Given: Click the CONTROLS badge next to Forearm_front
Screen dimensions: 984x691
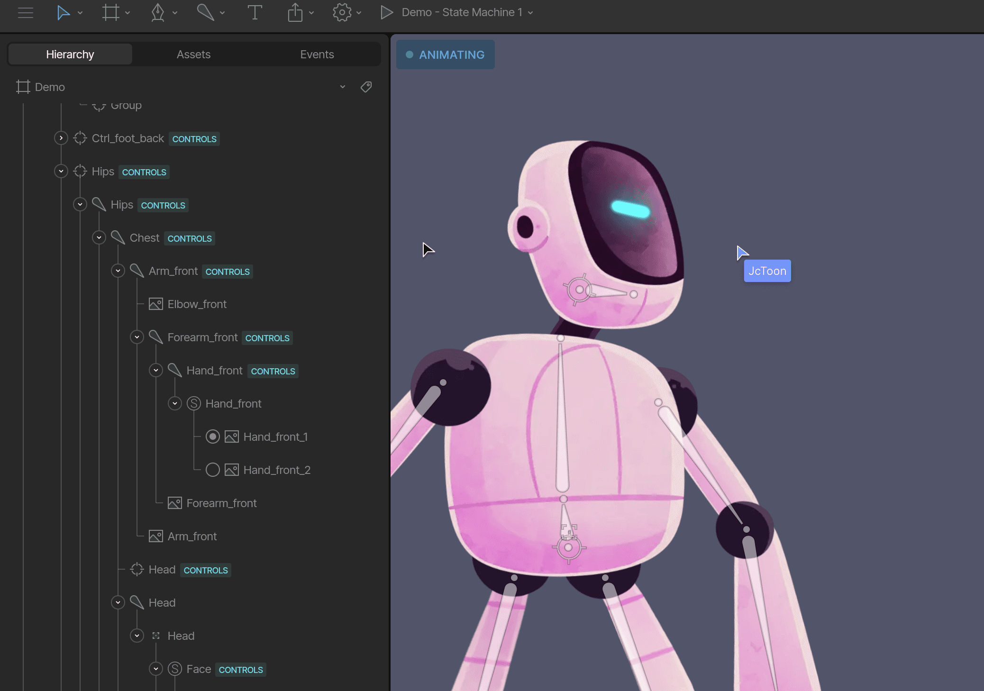Looking at the screenshot, I should pyautogui.click(x=267, y=338).
